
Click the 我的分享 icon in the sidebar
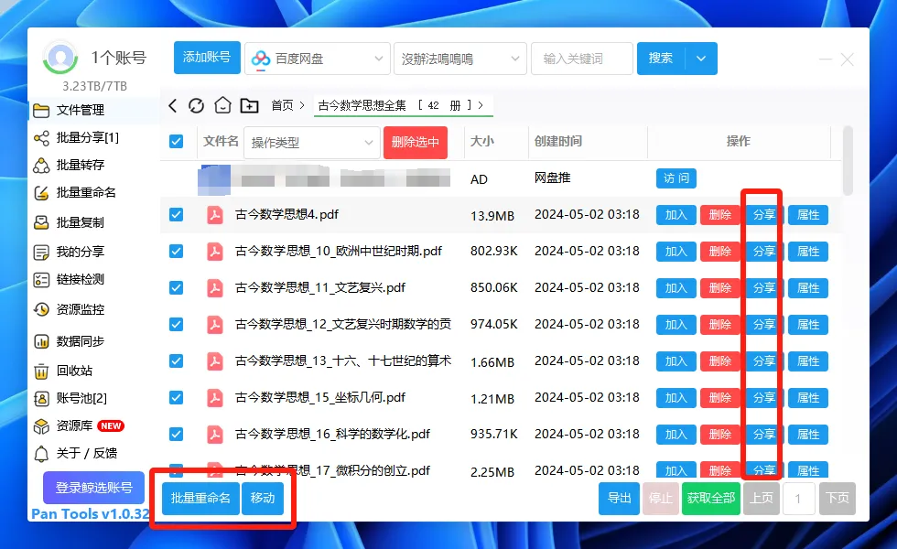pos(41,253)
